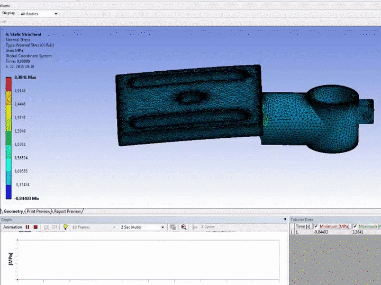
Task: Toggle the Maximum column checkbox
Action: [x=355, y=226]
